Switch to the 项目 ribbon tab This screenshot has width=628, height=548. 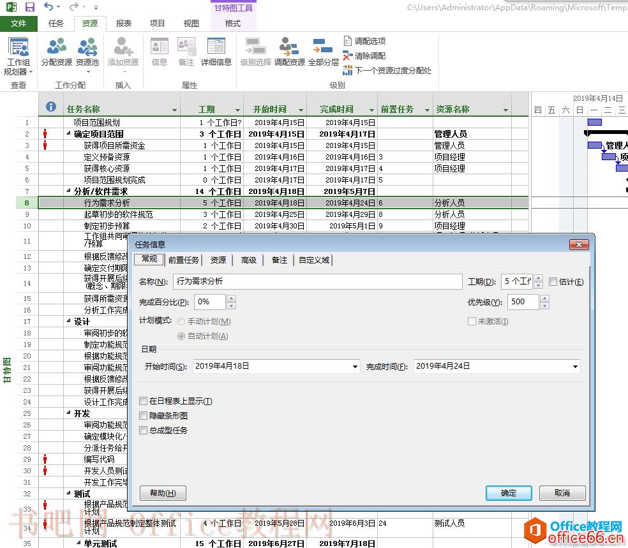(x=158, y=24)
